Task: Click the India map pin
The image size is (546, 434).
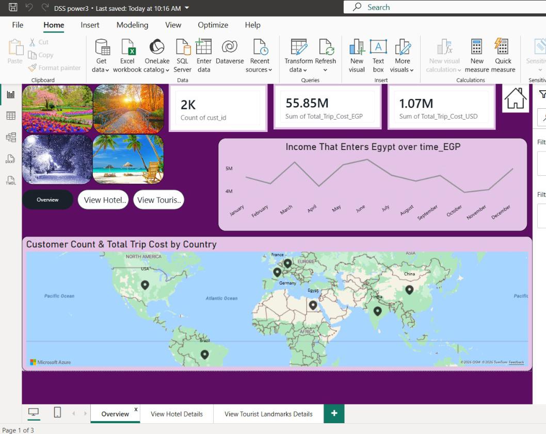Action: click(x=377, y=311)
